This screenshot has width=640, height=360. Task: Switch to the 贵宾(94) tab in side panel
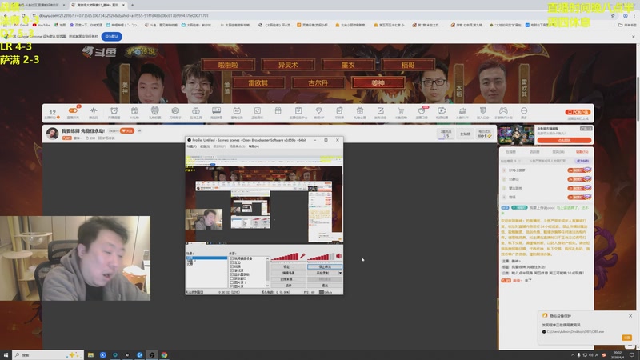pos(558,152)
